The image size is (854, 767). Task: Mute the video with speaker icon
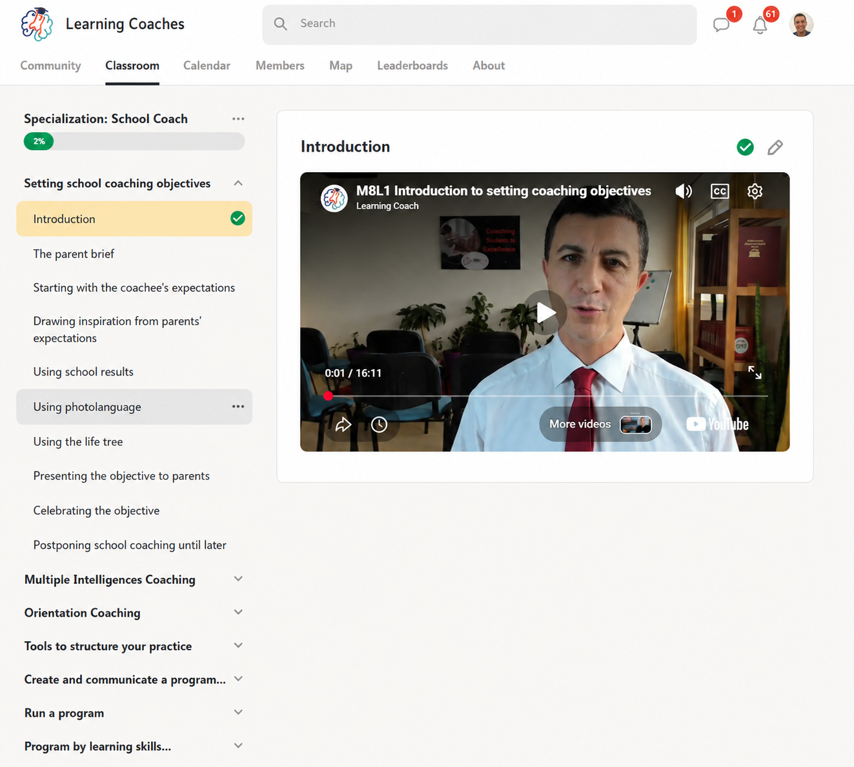click(x=684, y=191)
